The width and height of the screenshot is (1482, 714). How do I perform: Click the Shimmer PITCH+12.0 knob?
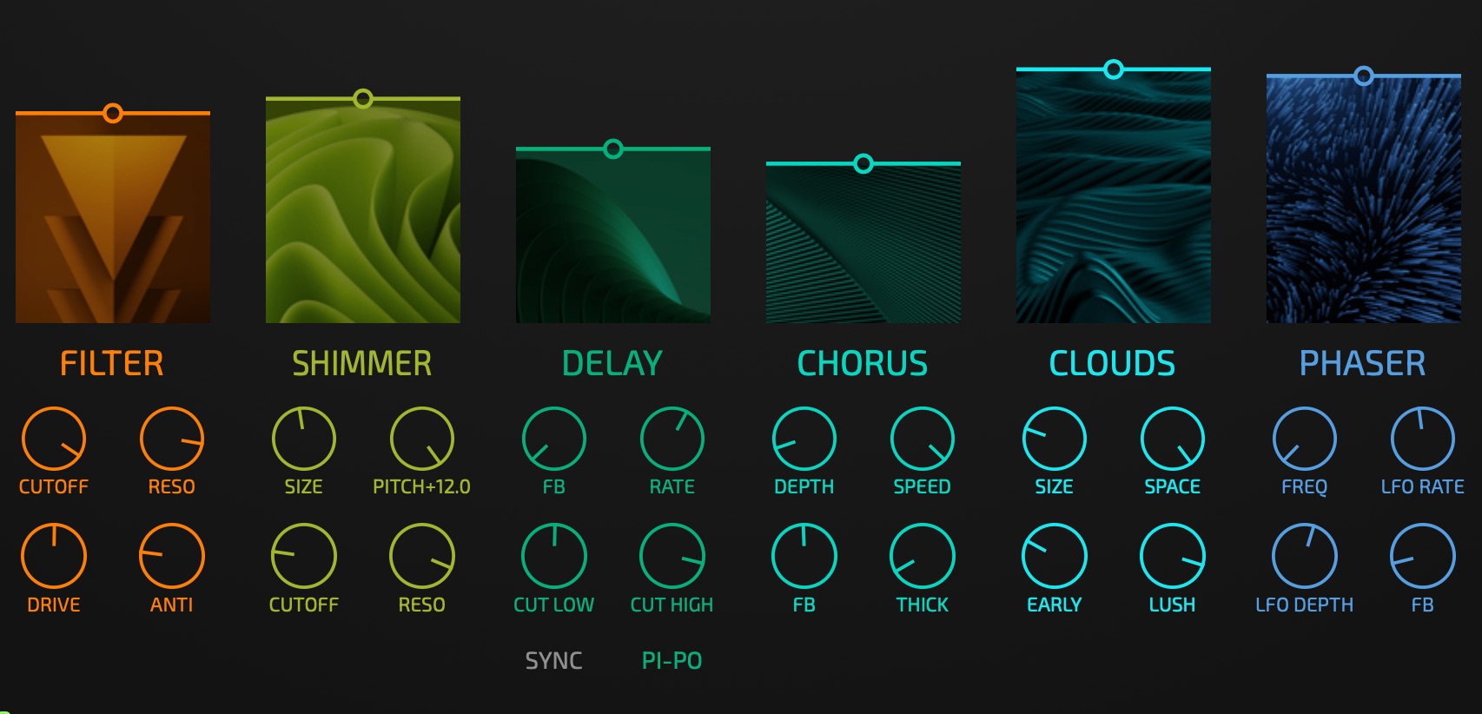point(422,439)
